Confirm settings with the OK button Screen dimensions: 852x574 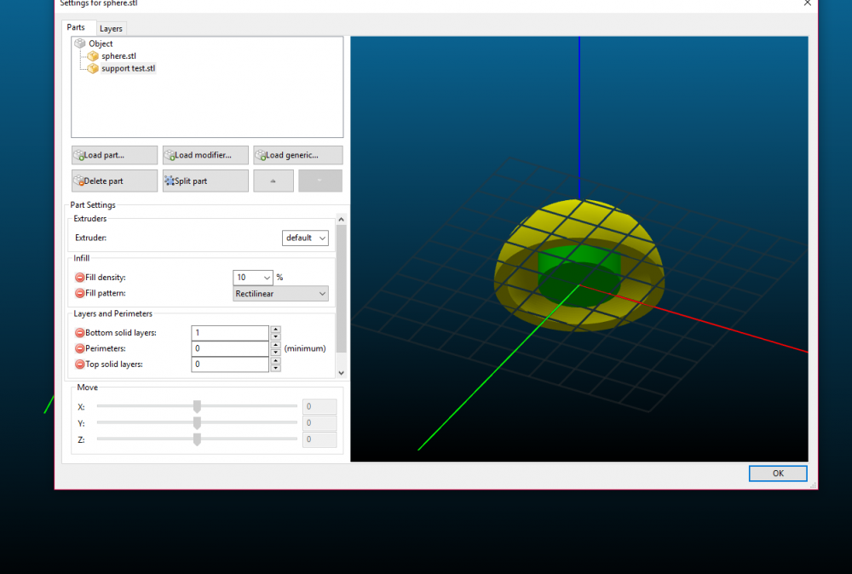778,474
